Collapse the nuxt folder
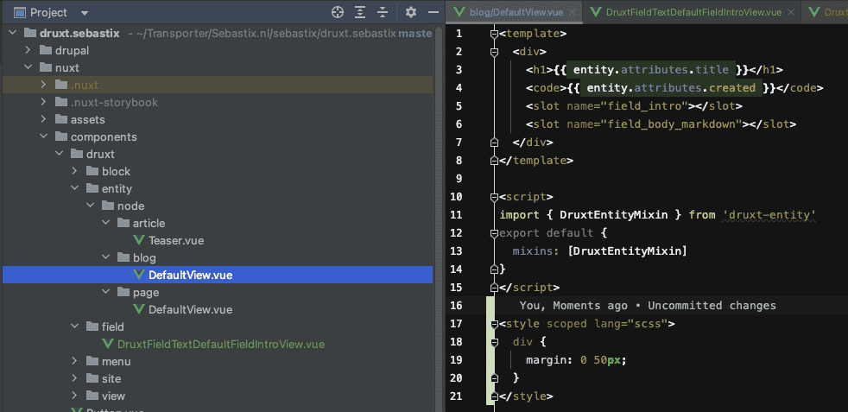 pos(28,68)
